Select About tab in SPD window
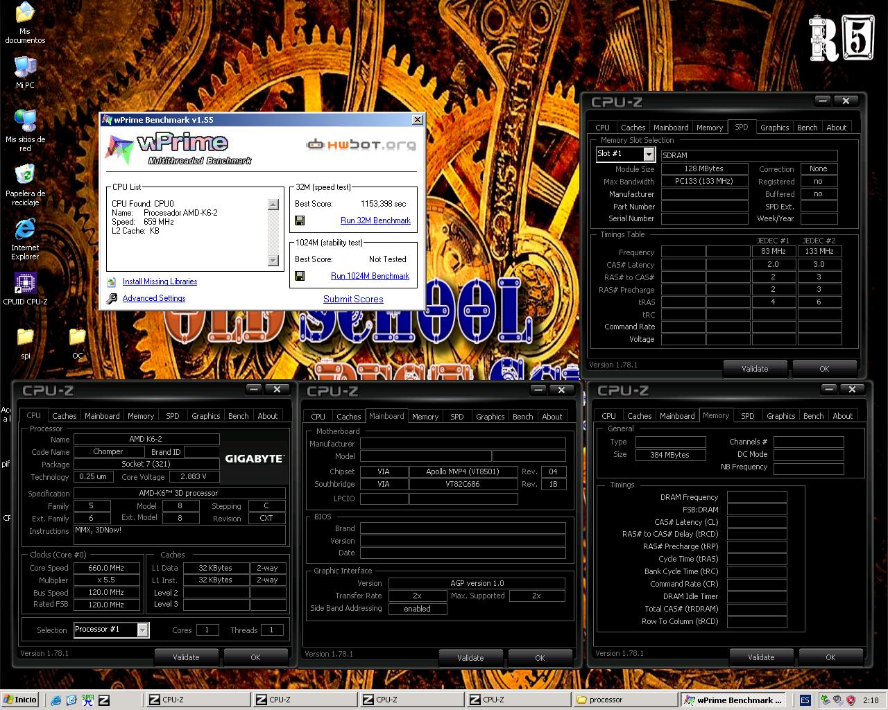Screen dimensions: 888x710 (x=836, y=128)
